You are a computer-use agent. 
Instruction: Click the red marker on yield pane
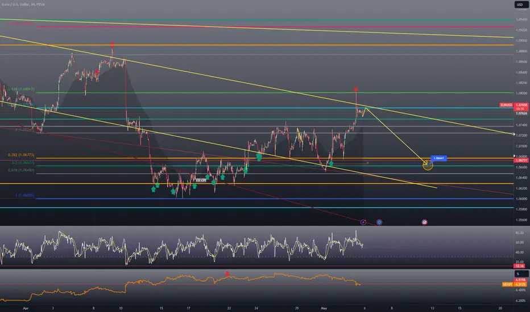pyautogui.click(x=227, y=273)
